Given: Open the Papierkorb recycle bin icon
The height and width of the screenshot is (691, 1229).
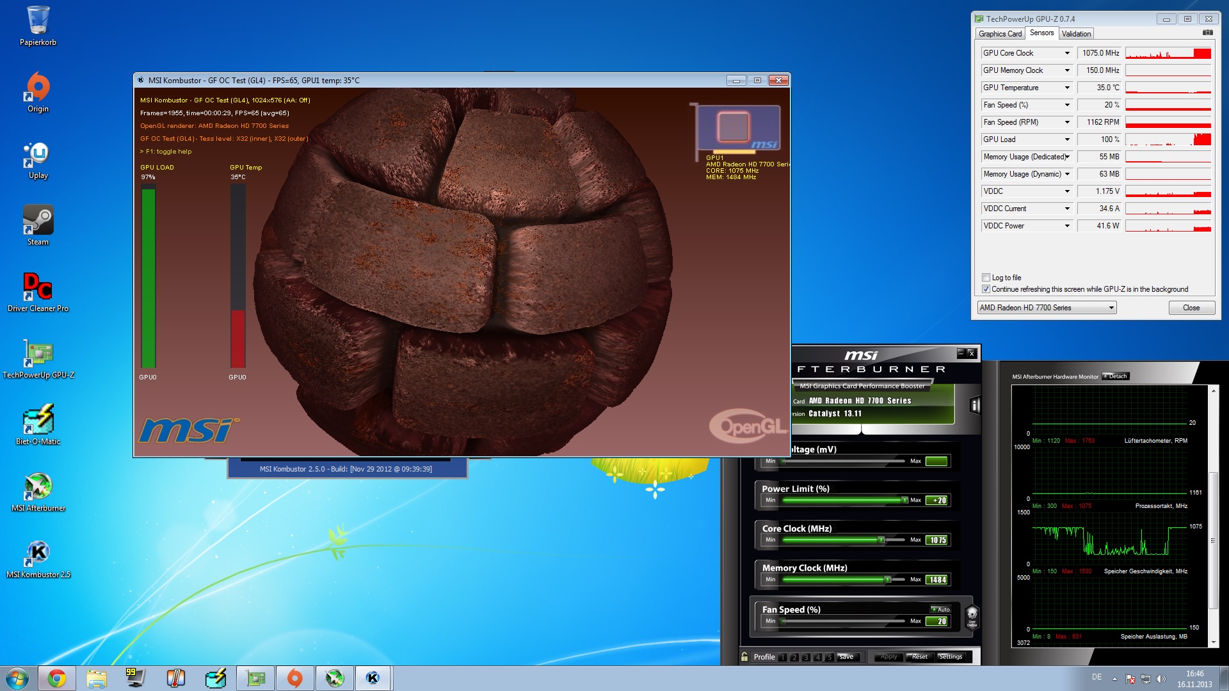Looking at the screenshot, I should pyautogui.click(x=38, y=26).
